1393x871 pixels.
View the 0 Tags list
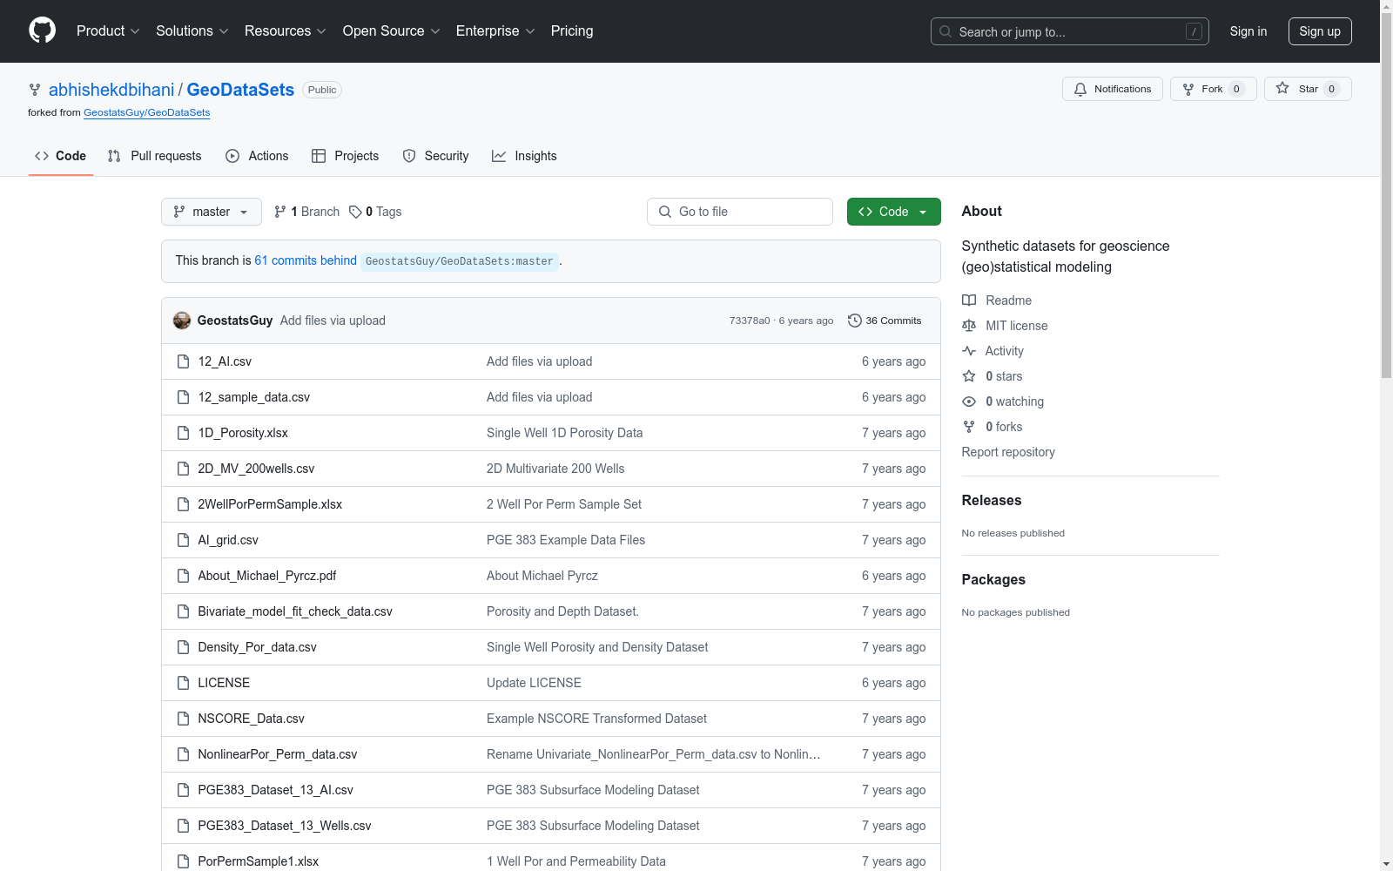pos(375,212)
